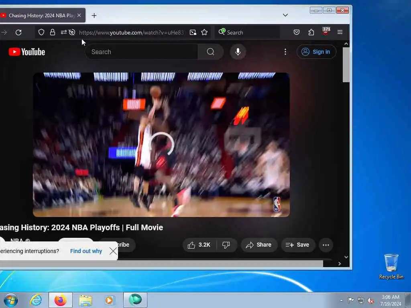Click the Firefox search engine magnifier icon
The width and height of the screenshot is (411, 308).
(222, 32)
